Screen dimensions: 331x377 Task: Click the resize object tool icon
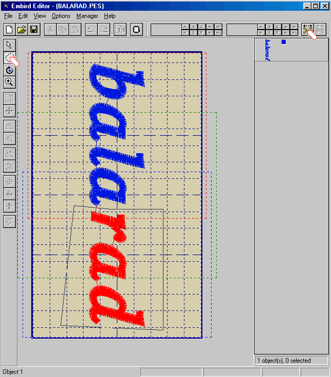coord(9,98)
